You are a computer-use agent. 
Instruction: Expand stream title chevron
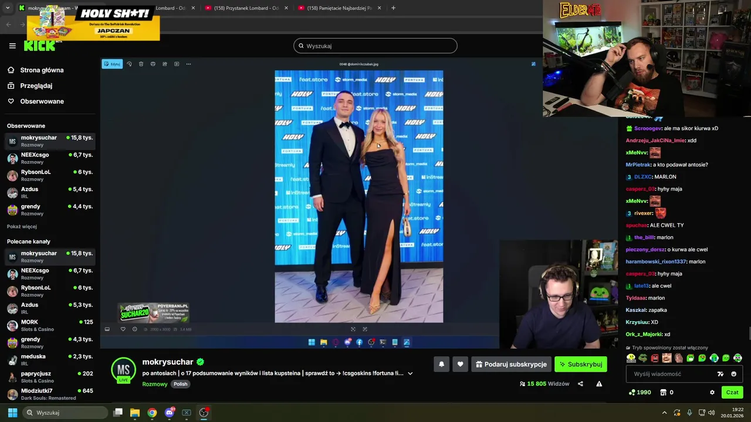click(x=410, y=373)
